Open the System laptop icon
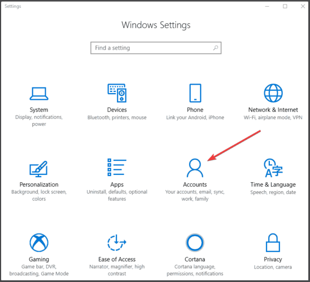310x282 pixels. (x=39, y=94)
